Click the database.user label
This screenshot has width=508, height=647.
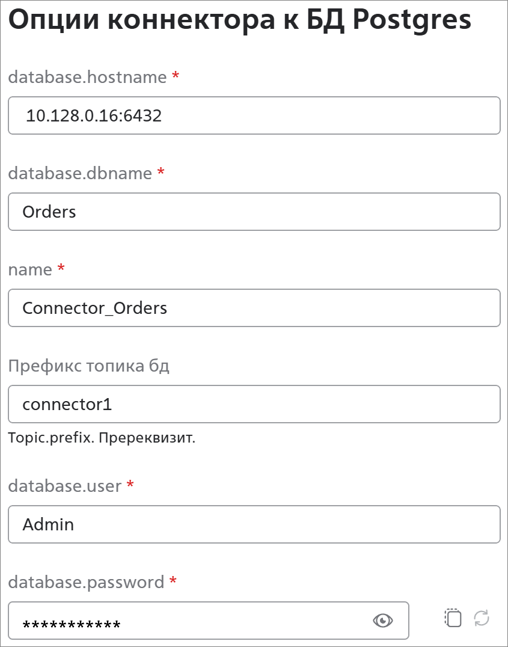click(65, 486)
